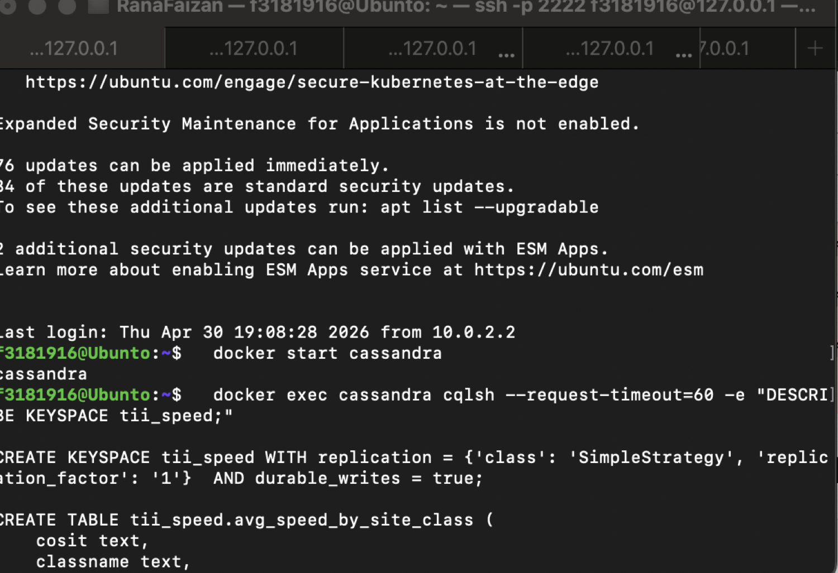Click 'additional security updates can be applied' line

click(x=303, y=249)
